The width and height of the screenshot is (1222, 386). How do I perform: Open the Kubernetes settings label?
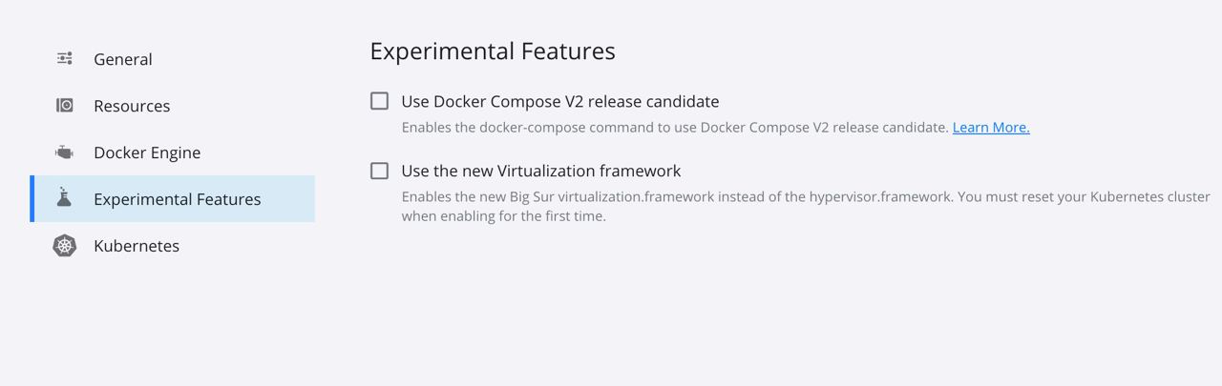click(137, 246)
